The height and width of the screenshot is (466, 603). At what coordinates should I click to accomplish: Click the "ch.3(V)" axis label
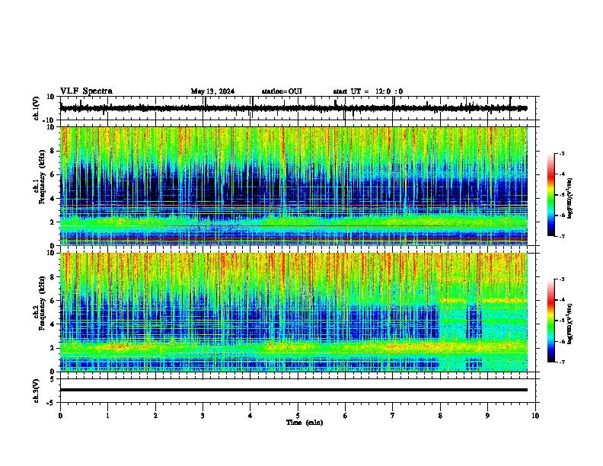[x=37, y=391]
